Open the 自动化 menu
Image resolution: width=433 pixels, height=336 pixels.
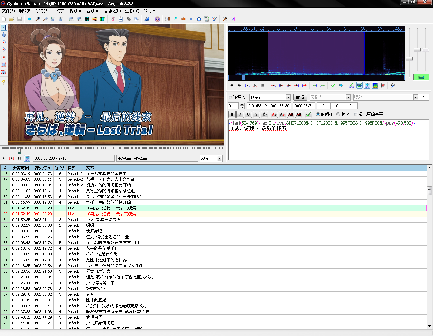click(x=112, y=11)
